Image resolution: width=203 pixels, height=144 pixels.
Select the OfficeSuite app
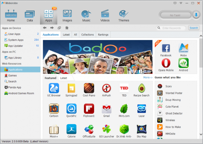(x=89, y=131)
